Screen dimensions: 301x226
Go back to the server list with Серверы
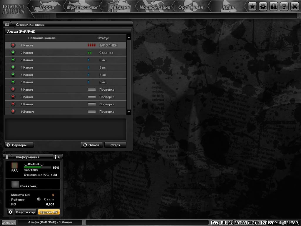[19, 145]
